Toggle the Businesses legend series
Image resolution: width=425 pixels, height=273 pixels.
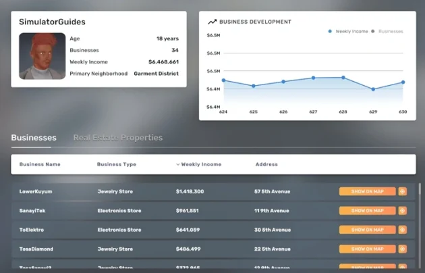click(387, 32)
